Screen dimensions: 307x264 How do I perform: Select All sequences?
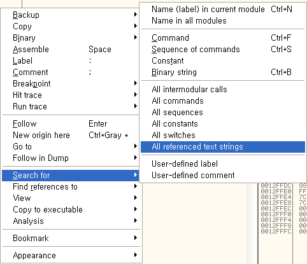coord(223,112)
